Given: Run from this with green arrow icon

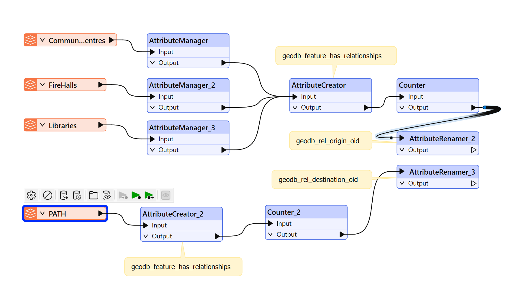Looking at the screenshot, I should [x=149, y=195].
